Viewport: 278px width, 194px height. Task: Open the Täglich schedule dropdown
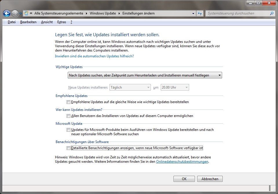click(130, 87)
